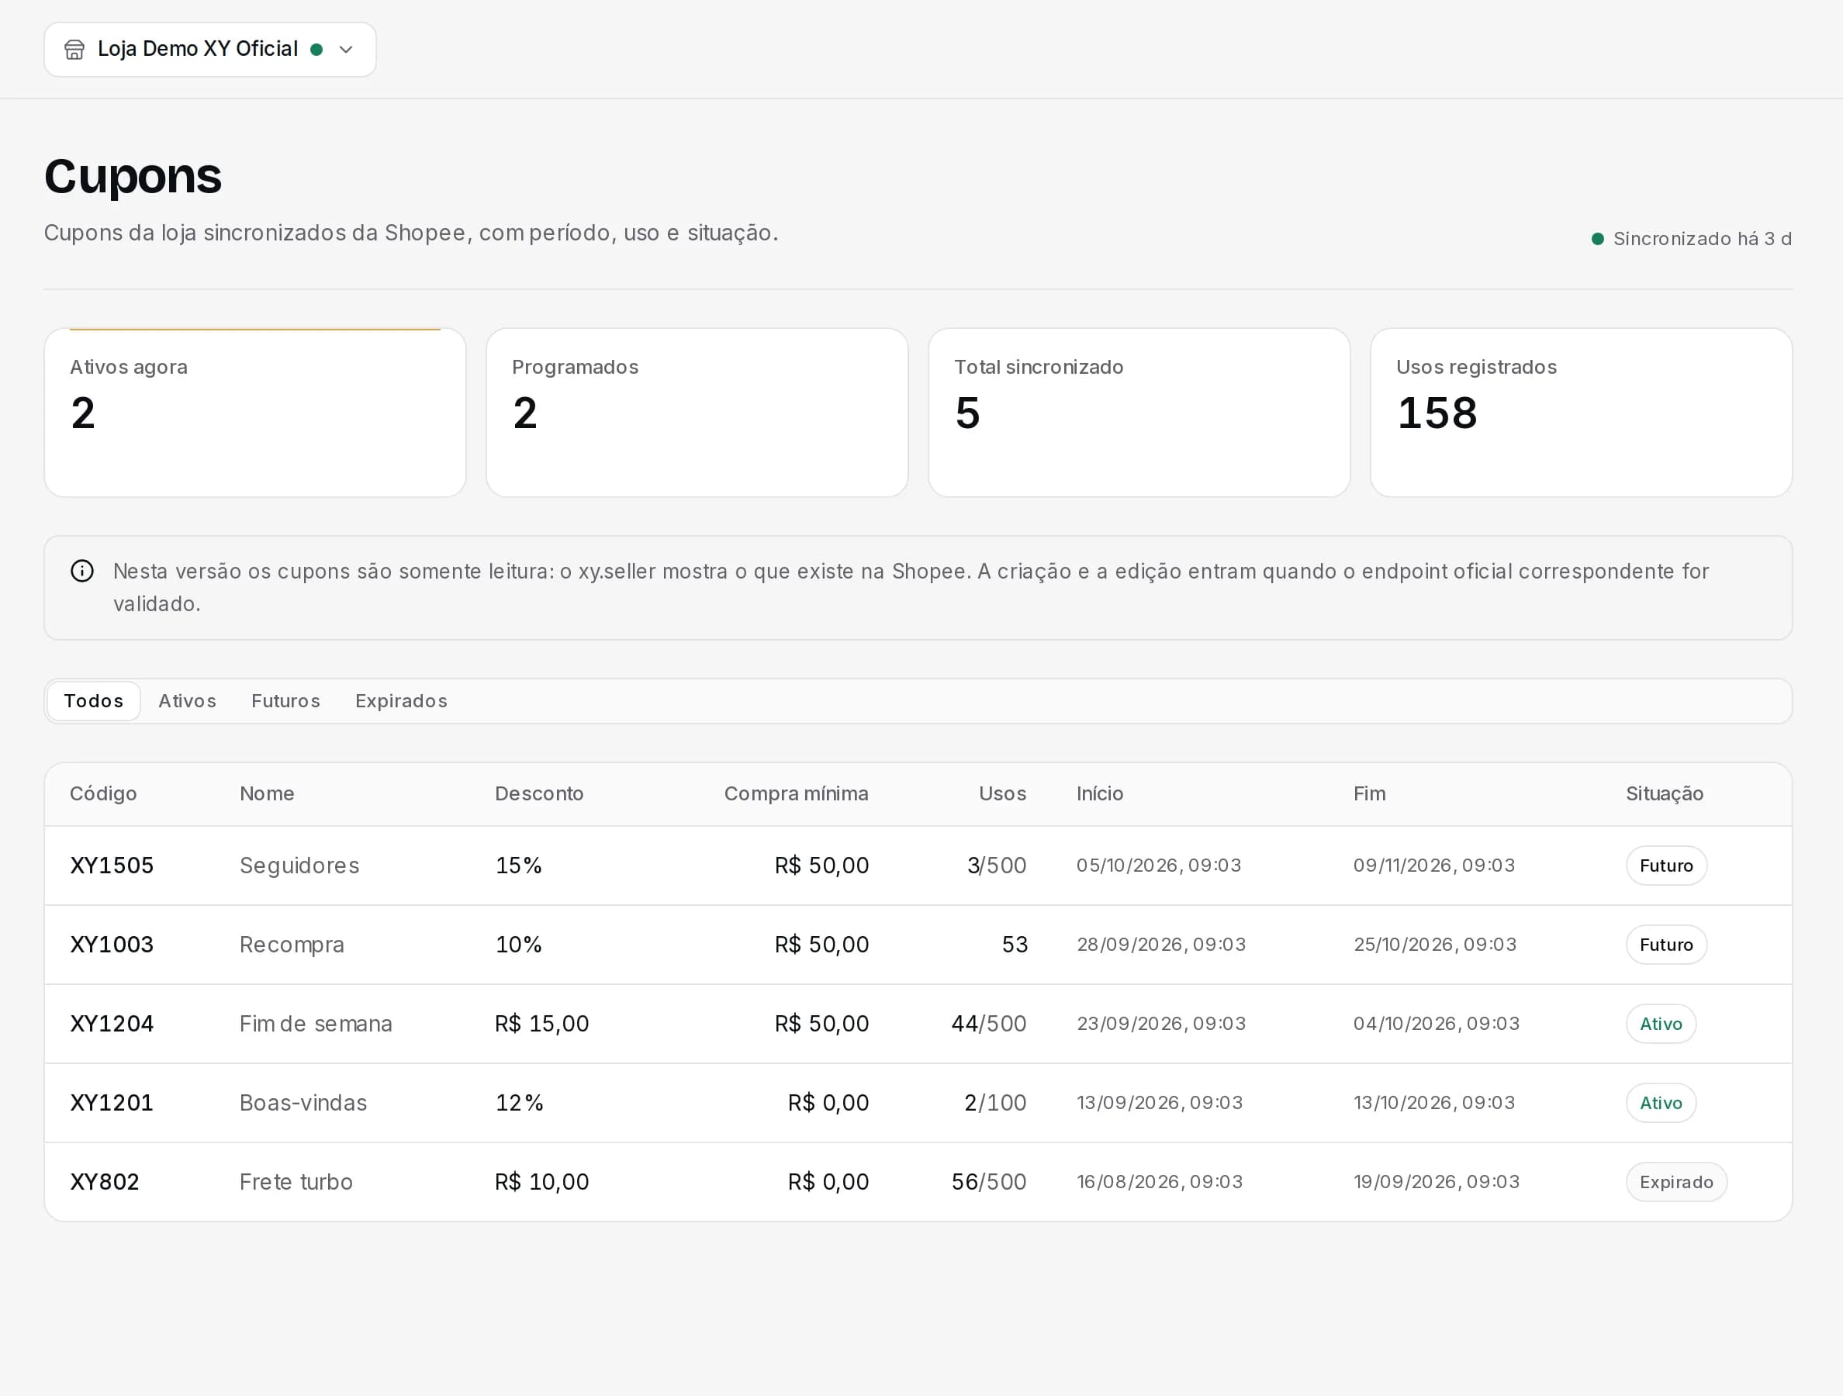This screenshot has width=1843, height=1396.
Task: Click the store icon beside Loja Demo XY Oficial
Action: coord(74,50)
